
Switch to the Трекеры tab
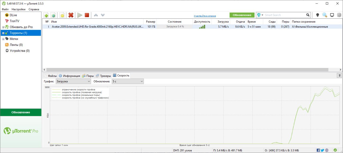103,76
